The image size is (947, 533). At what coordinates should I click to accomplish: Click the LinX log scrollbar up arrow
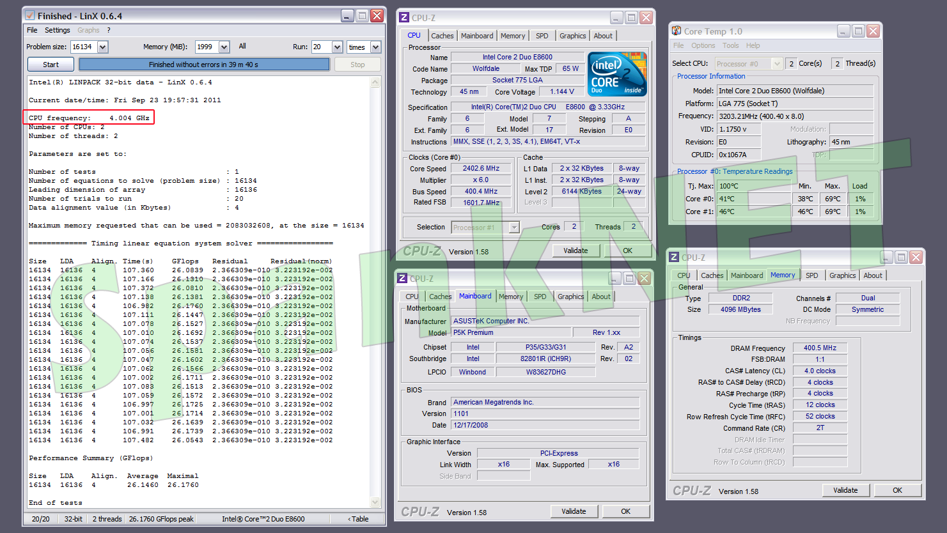[375, 82]
